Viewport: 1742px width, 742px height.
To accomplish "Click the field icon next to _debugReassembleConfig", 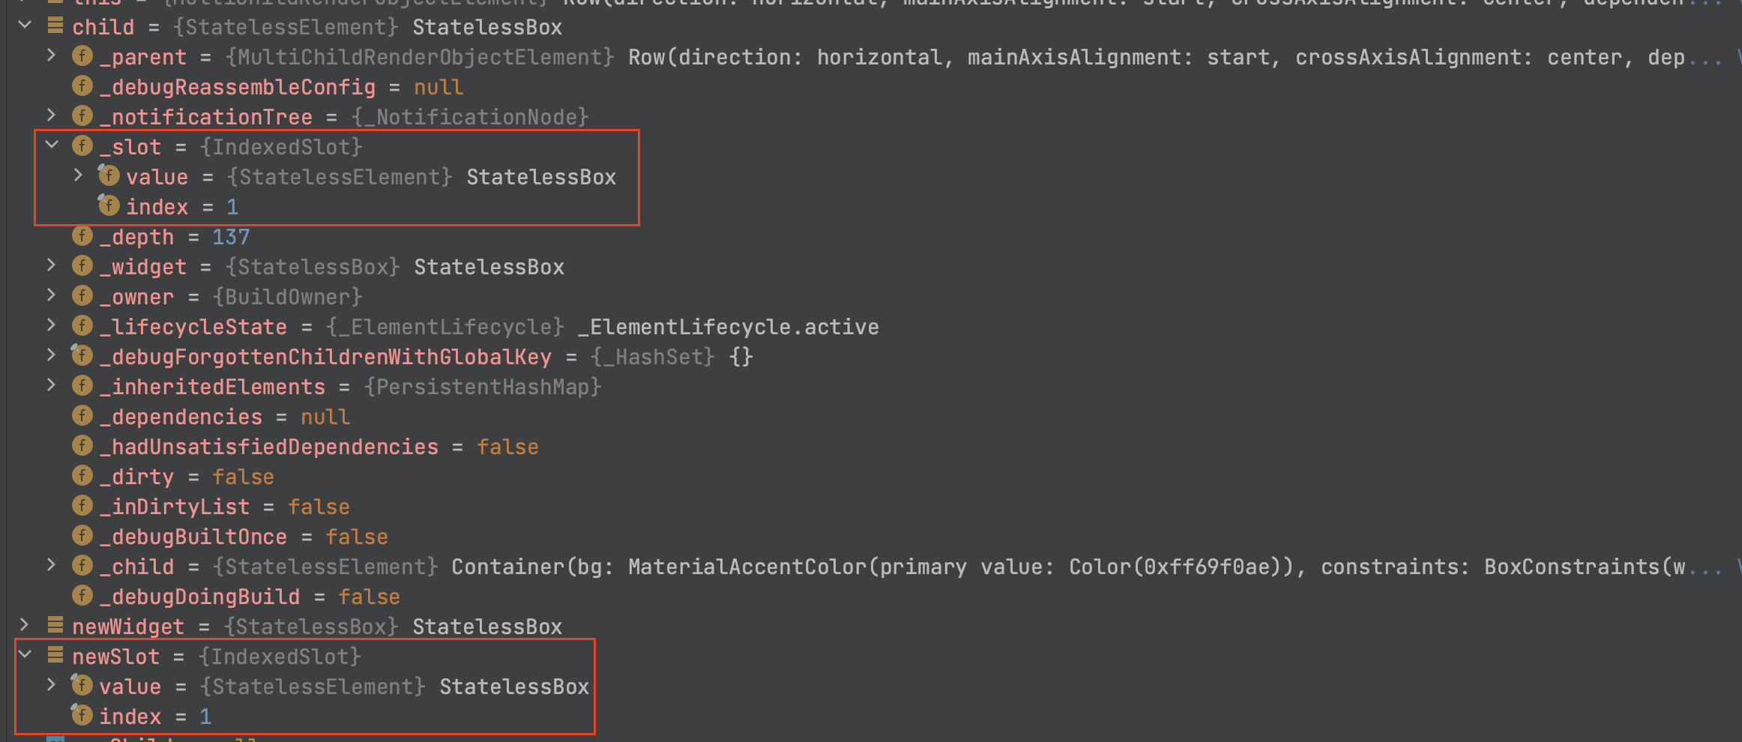I will pyautogui.click(x=82, y=86).
